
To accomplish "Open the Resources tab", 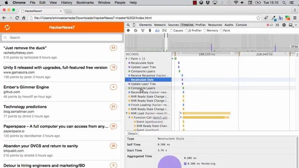I will 215,25.
